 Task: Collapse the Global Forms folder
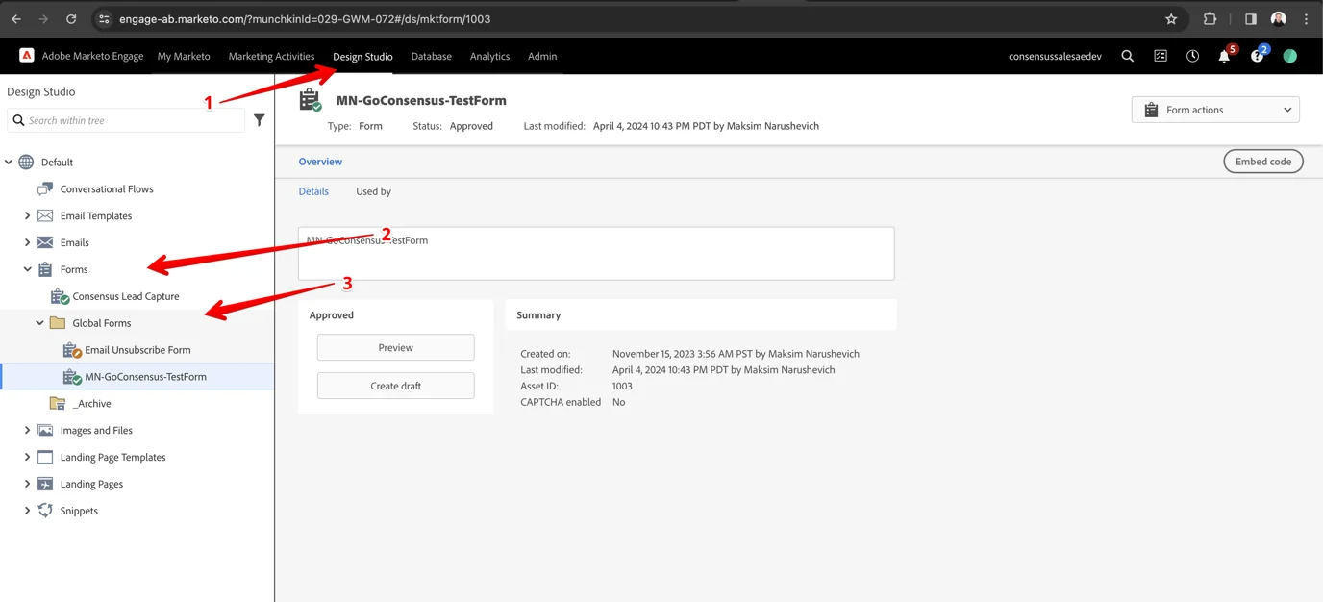(x=39, y=323)
